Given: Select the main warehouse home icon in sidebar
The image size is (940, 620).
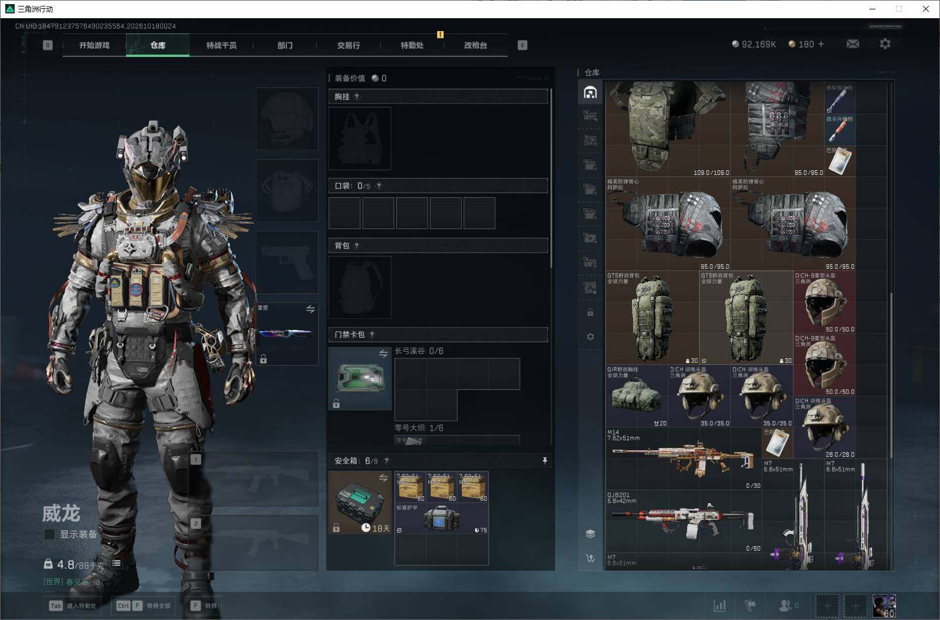Looking at the screenshot, I should point(590,92).
